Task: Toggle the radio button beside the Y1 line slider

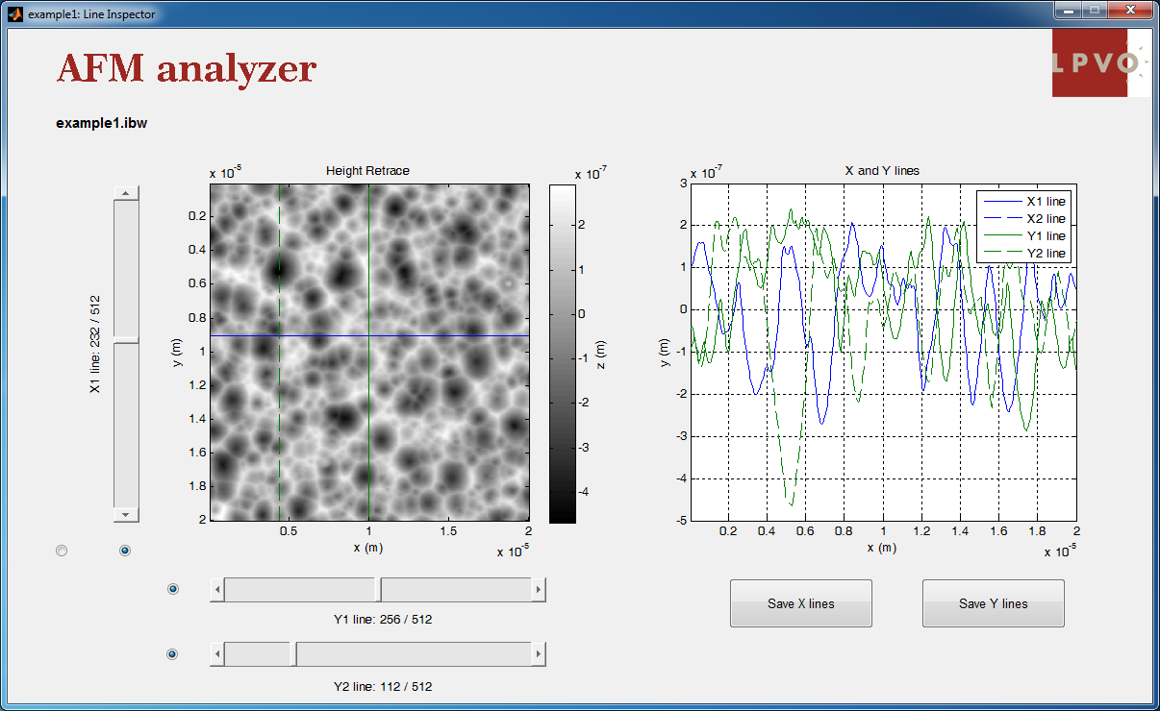Action: point(173,589)
